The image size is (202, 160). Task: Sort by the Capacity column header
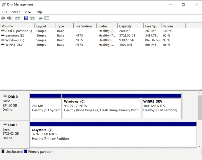point(131,26)
